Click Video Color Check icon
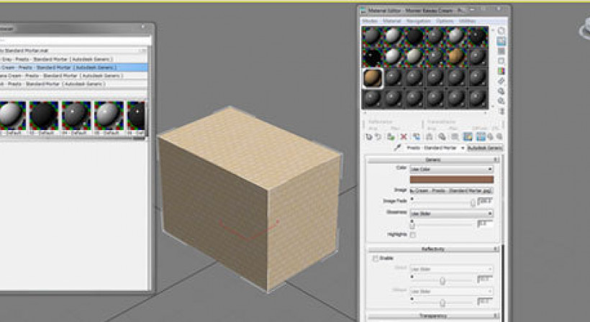This screenshot has height=322, width=590. [x=501, y=71]
